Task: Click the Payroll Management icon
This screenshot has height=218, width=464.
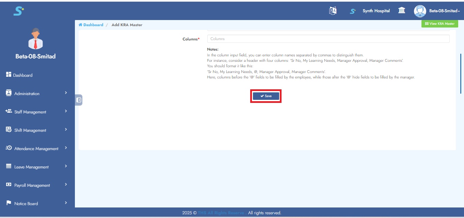Action: pos(8,185)
